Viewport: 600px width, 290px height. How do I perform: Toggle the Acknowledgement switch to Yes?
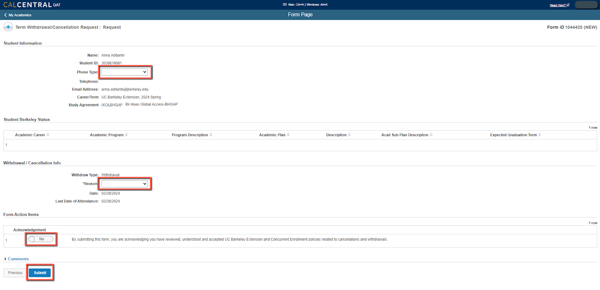tap(41, 239)
